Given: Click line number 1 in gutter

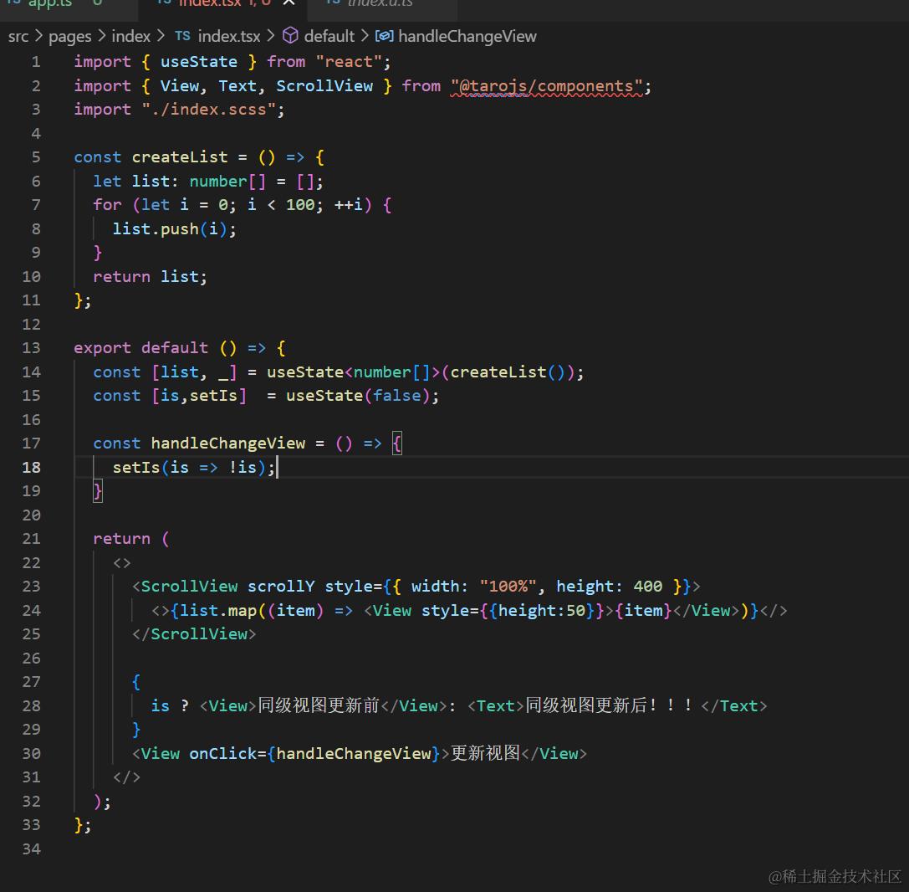Looking at the screenshot, I should (36, 61).
